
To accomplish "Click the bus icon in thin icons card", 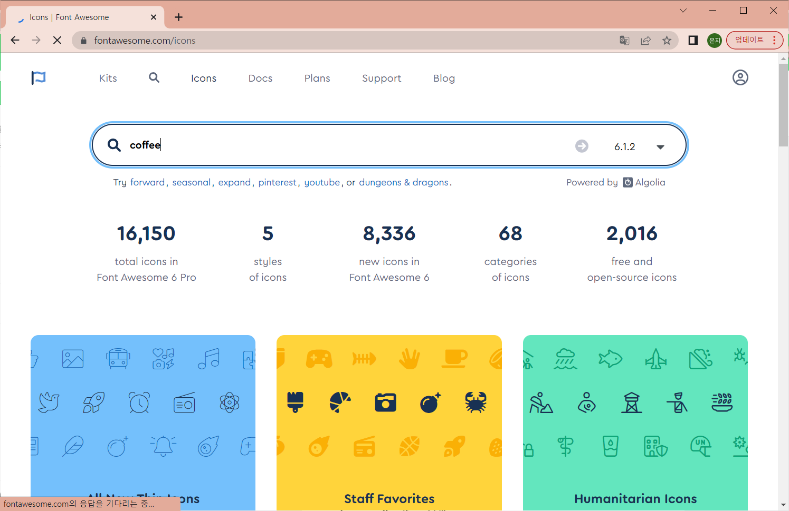I will 118,359.
